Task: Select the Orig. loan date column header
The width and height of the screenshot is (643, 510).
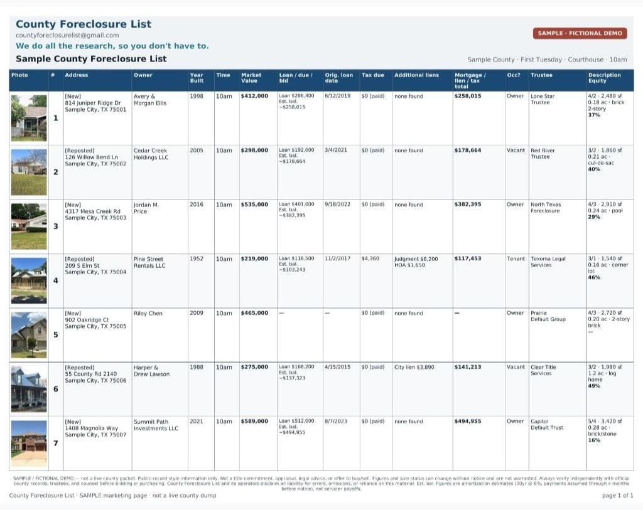Action: pyautogui.click(x=338, y=78)
